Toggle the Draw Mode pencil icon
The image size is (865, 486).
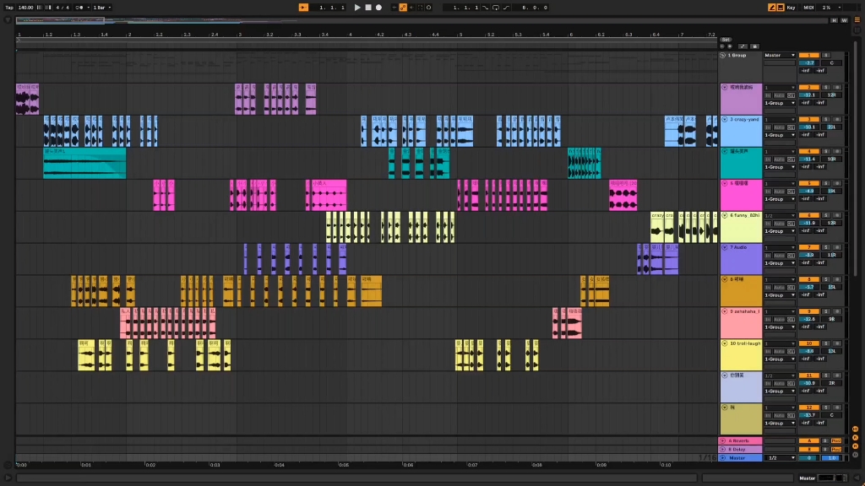pyautogui.click(x=772, y=8)
